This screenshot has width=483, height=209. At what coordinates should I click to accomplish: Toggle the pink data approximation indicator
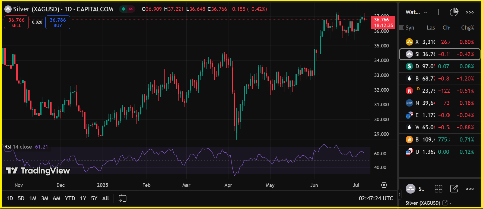pos(131,9)
